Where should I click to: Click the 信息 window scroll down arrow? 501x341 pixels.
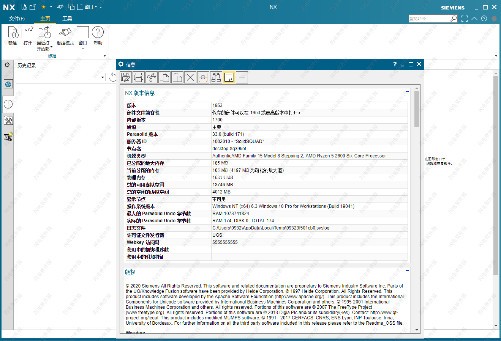tap(417, 330)
